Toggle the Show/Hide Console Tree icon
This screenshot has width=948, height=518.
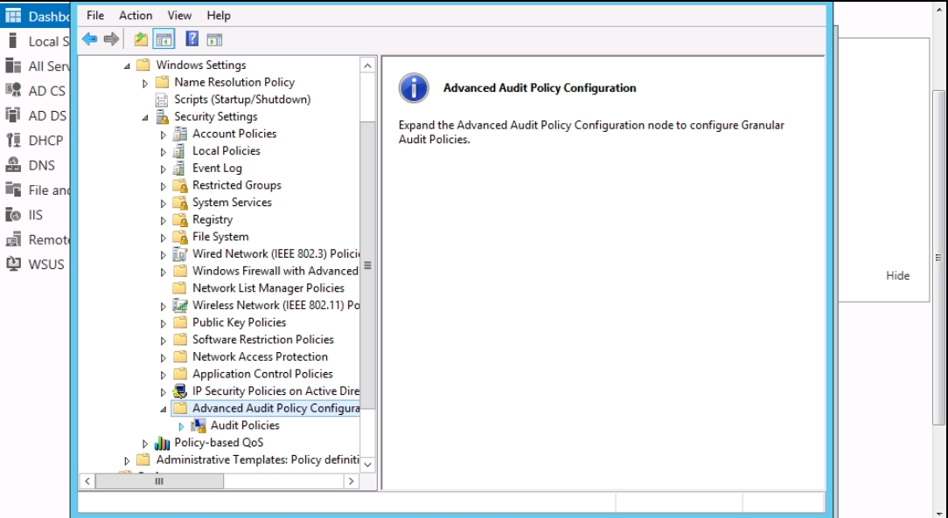pos(164,39)
